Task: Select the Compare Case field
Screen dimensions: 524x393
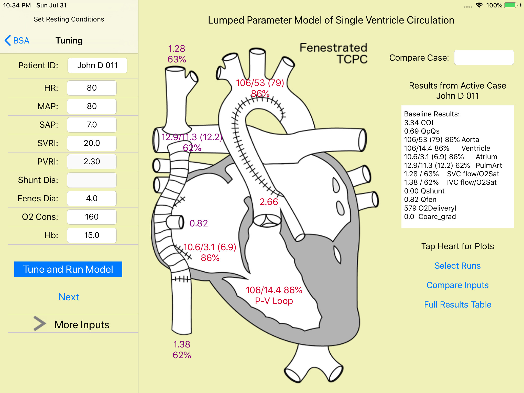Action: 484,58
